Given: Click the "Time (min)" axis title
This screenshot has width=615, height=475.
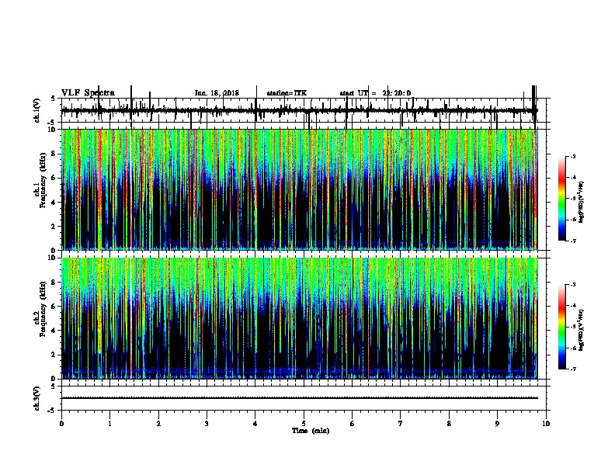Looking at the screenshot, I should point(311,431).
